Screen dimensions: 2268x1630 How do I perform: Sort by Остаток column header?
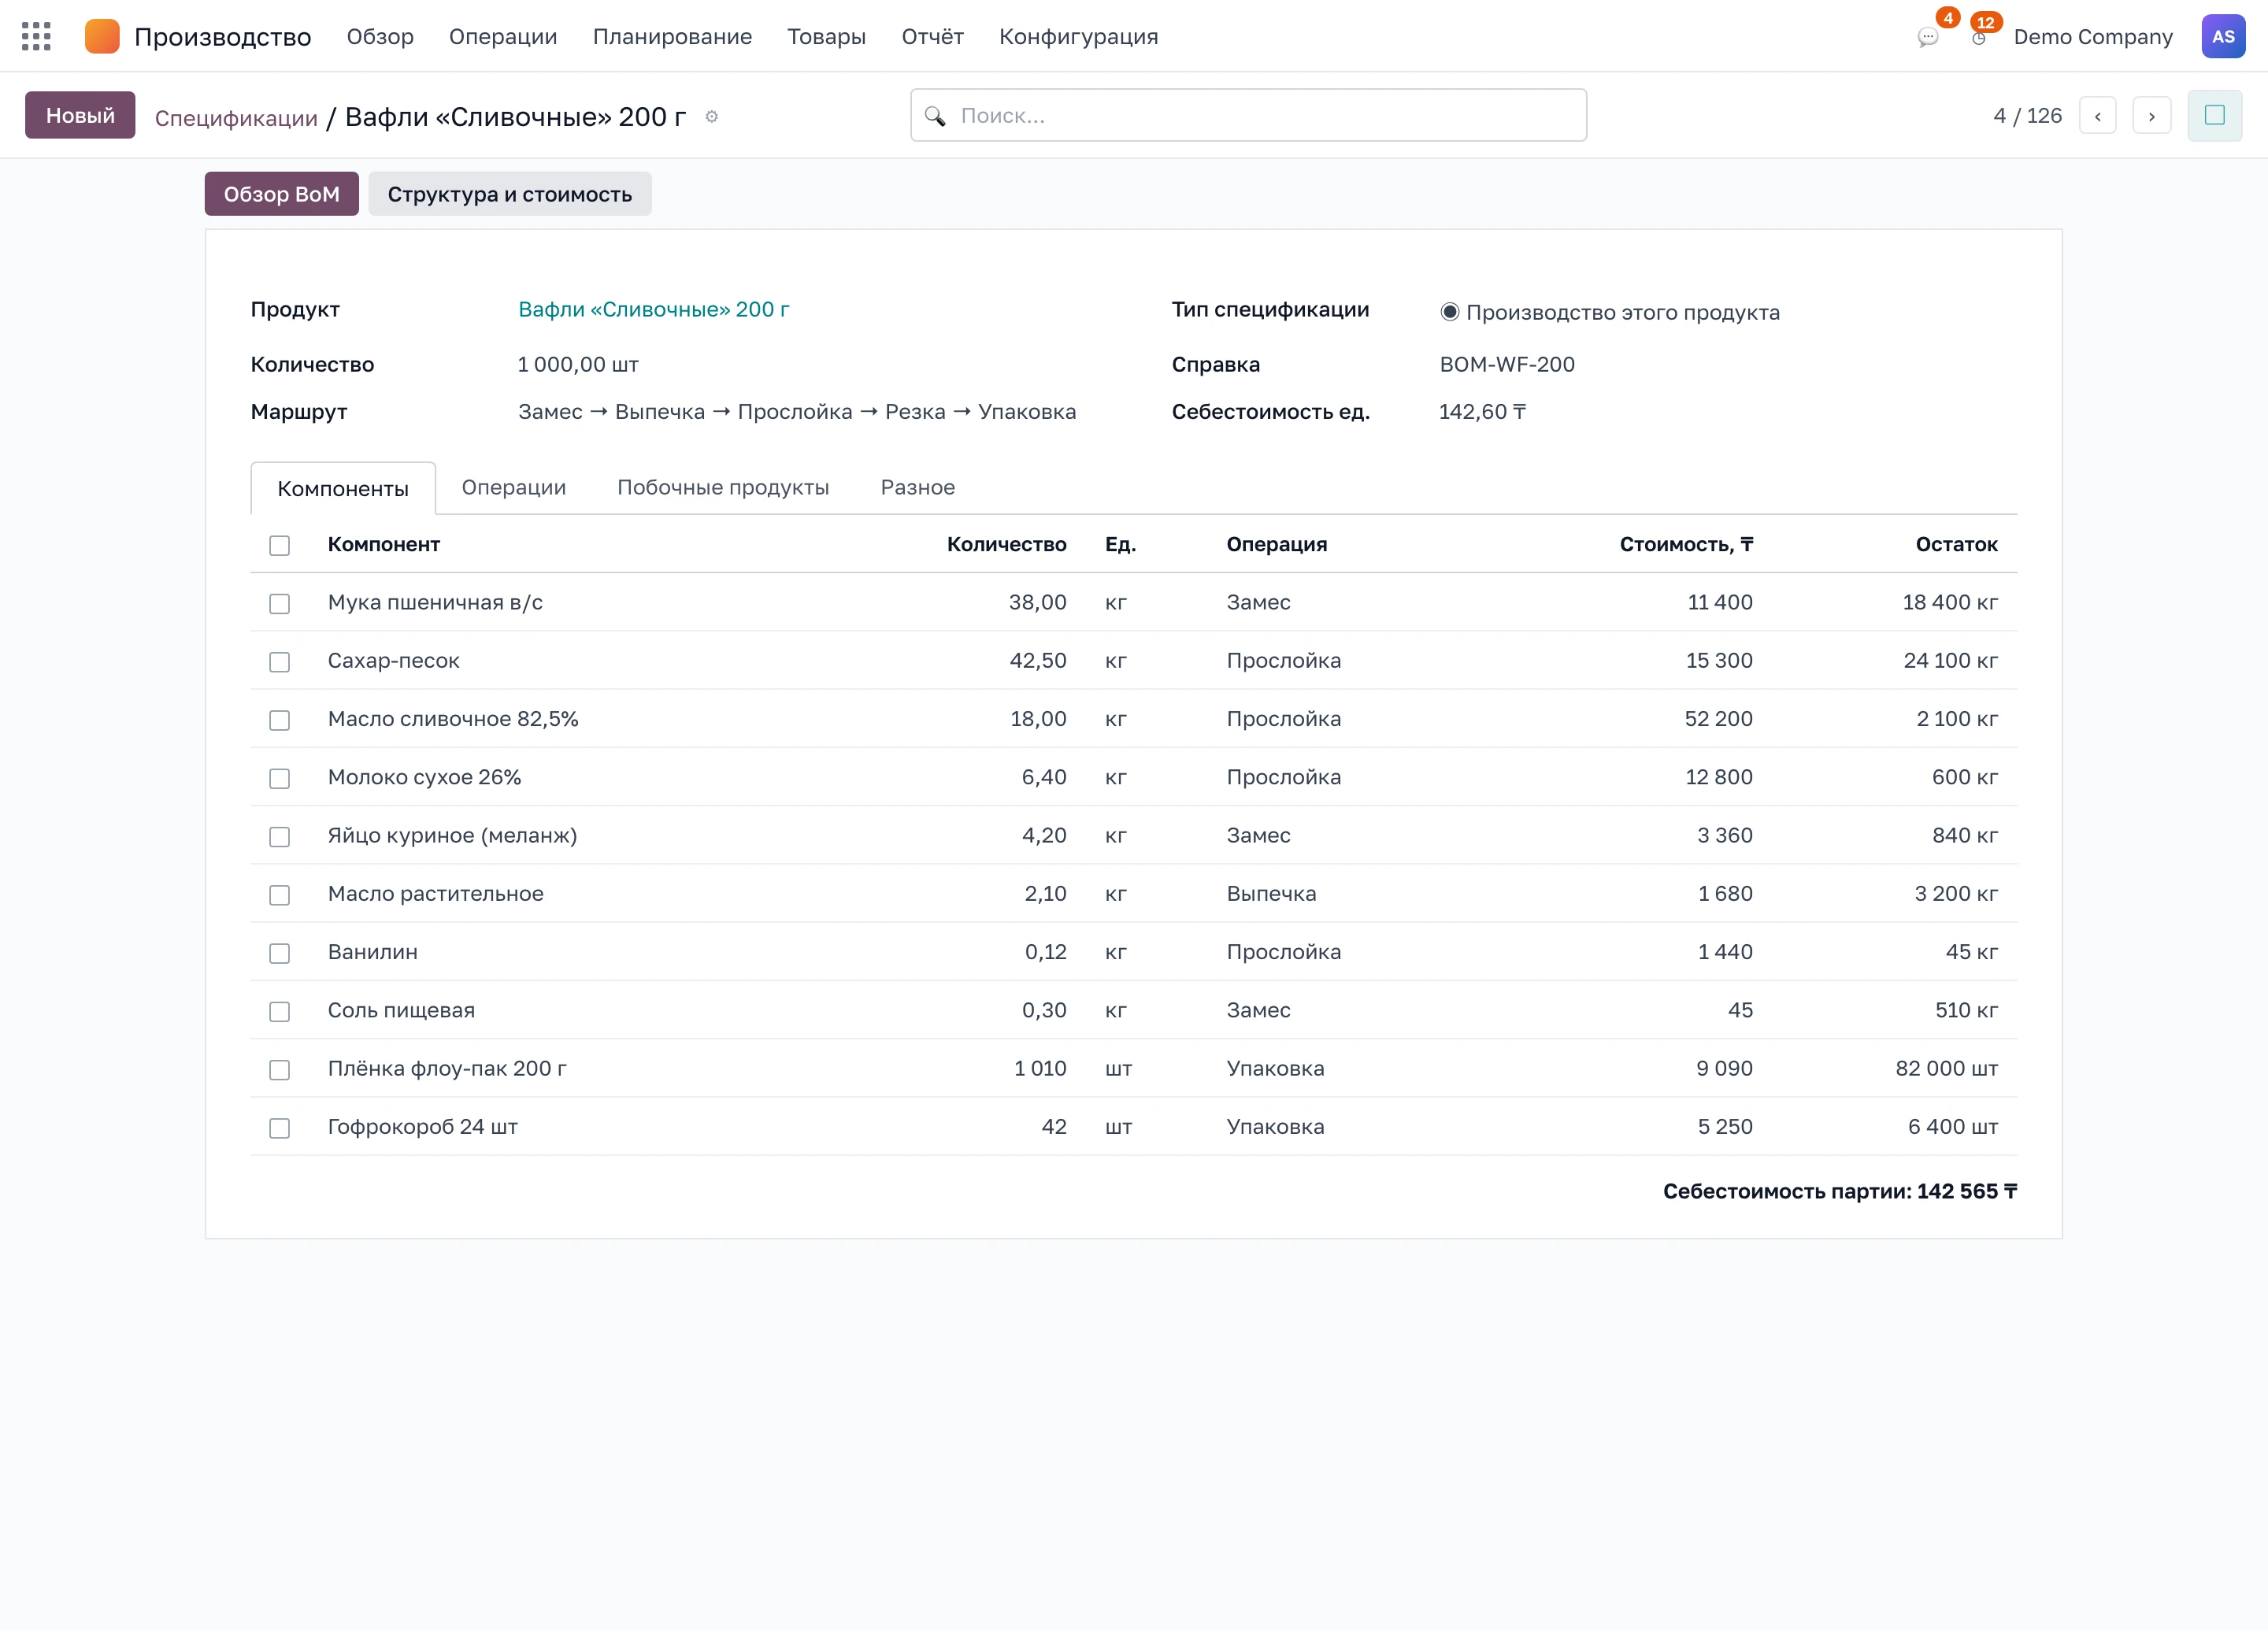point(1956,544)
